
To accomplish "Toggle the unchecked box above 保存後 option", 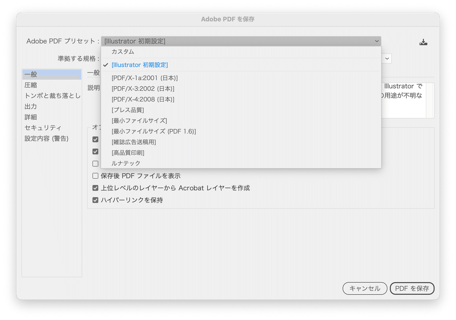I will point(95,164).
